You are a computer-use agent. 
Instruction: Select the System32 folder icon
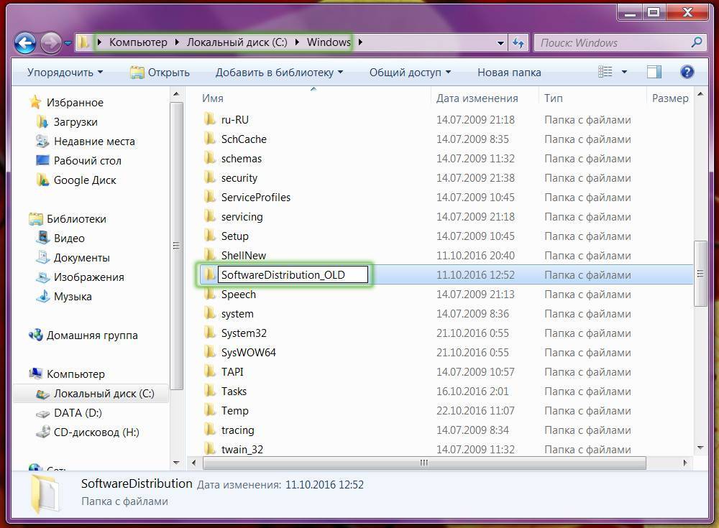[x=209, y=333]
